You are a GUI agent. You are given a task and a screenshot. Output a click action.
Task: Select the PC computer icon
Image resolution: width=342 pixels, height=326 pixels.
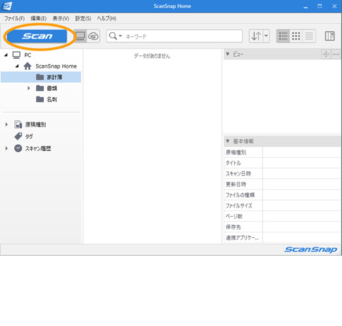(x=16, y=55)
